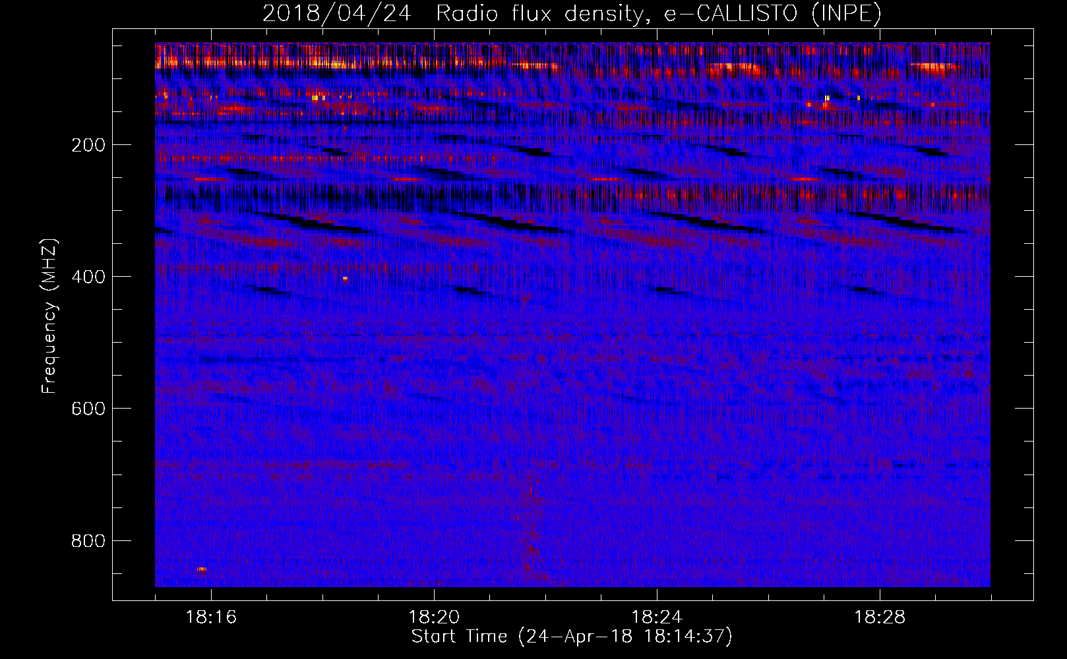Click the "Start Time (24-Apr-18 18:14:37)" label
The image size is (1067, 659).
click(572, 637)
